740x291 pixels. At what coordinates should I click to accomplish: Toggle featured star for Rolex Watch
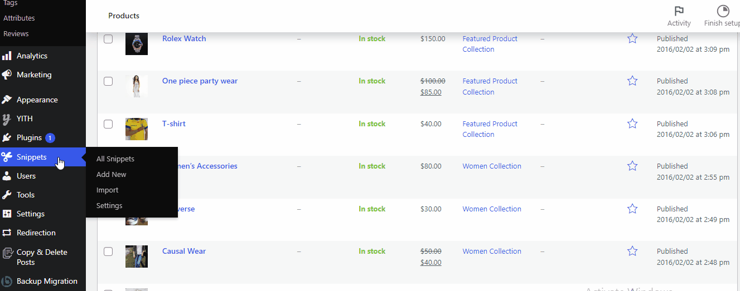pyautogui.click(x=632, y=39)
